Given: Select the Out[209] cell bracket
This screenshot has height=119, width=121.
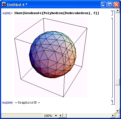Looking at the screenshot, I should 112,102.
